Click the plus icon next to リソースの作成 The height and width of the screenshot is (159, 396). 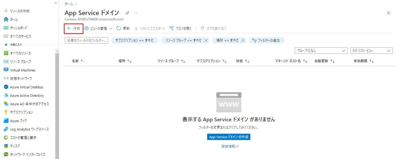pyautogui.click(x=6, y=11)
